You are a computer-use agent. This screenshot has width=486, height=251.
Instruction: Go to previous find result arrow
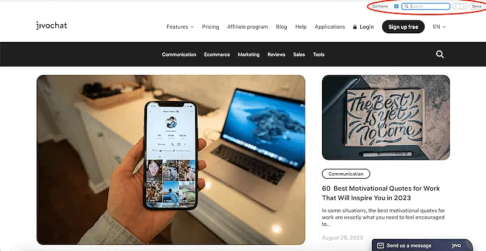(456, 6)
